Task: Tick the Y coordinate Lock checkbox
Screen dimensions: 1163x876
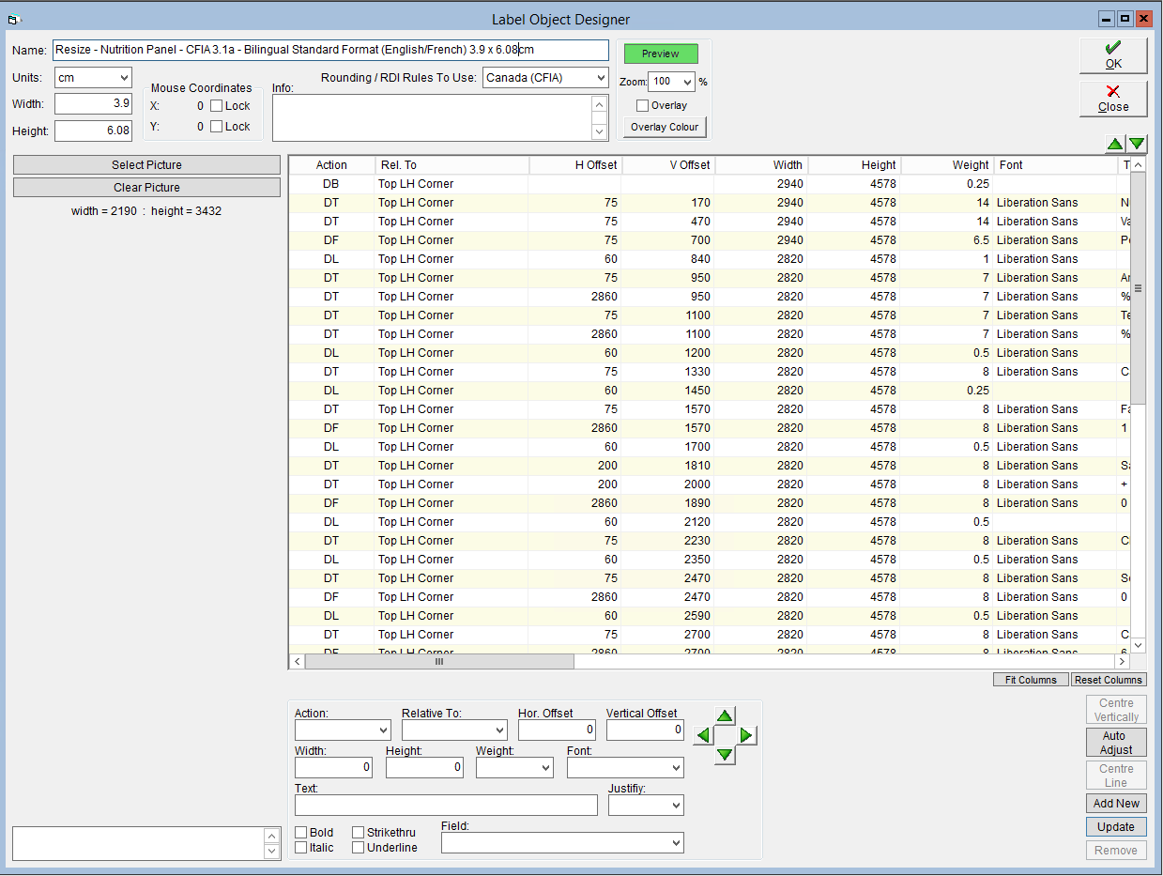Action: tap(216, 126)
